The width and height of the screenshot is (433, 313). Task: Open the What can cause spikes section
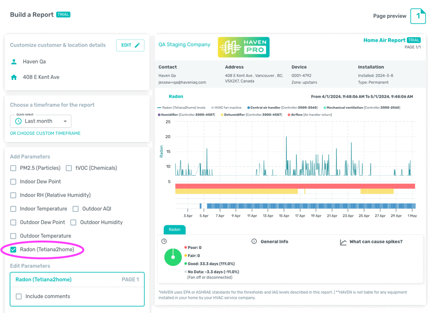coord(376,241)
